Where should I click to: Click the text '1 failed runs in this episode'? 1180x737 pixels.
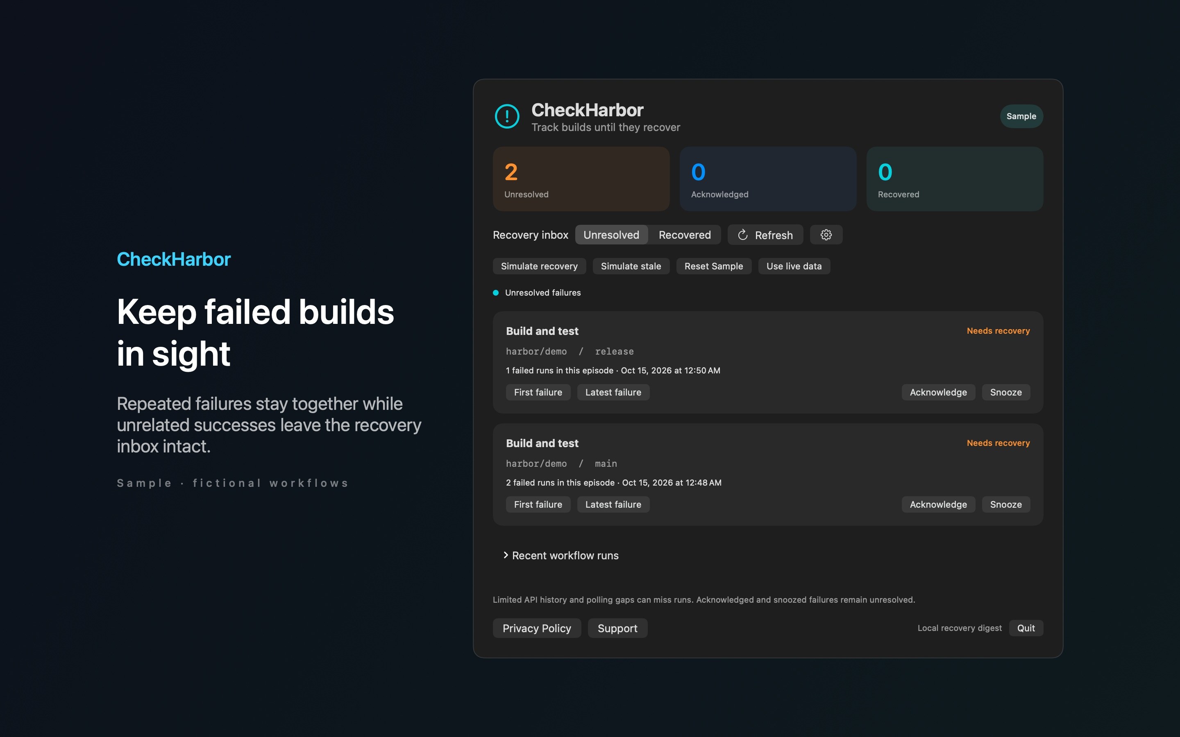coord(559,371)
